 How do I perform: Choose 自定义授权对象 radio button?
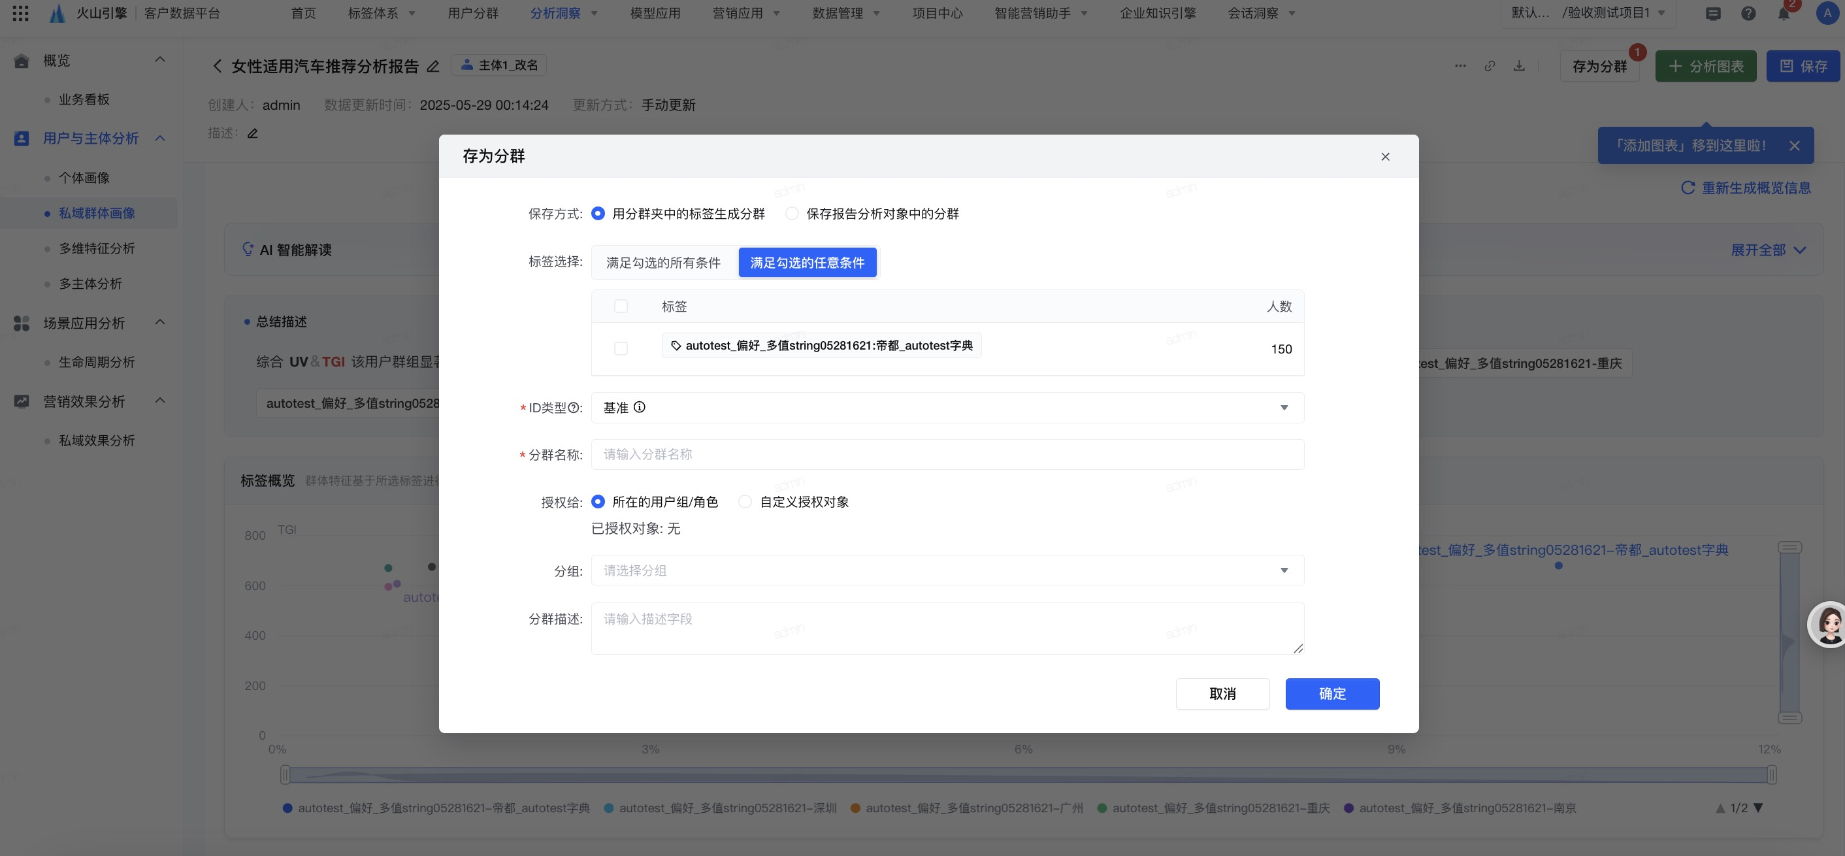(745, 502)
